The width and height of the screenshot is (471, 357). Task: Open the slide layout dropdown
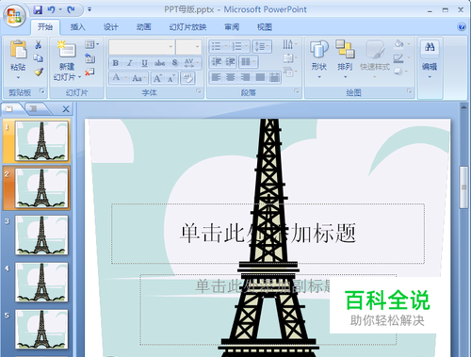[91, 44]
